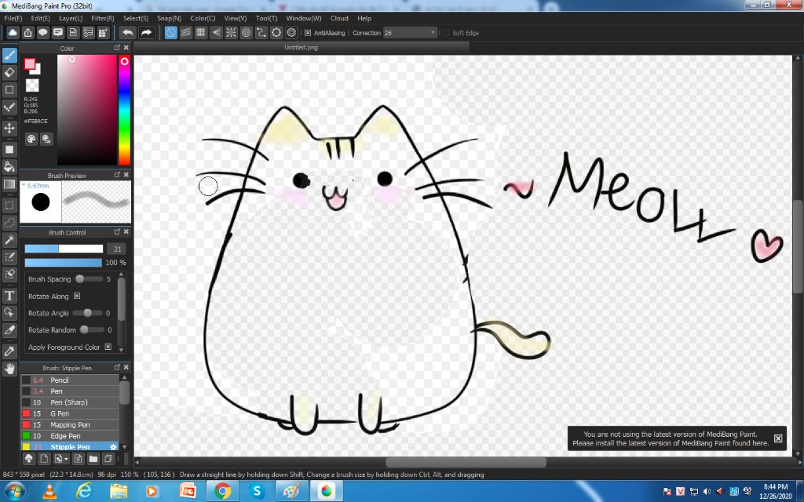804x502 pixels.
Task: Dismiss the MediBang update notification
Action: click(x=778, y=438)
